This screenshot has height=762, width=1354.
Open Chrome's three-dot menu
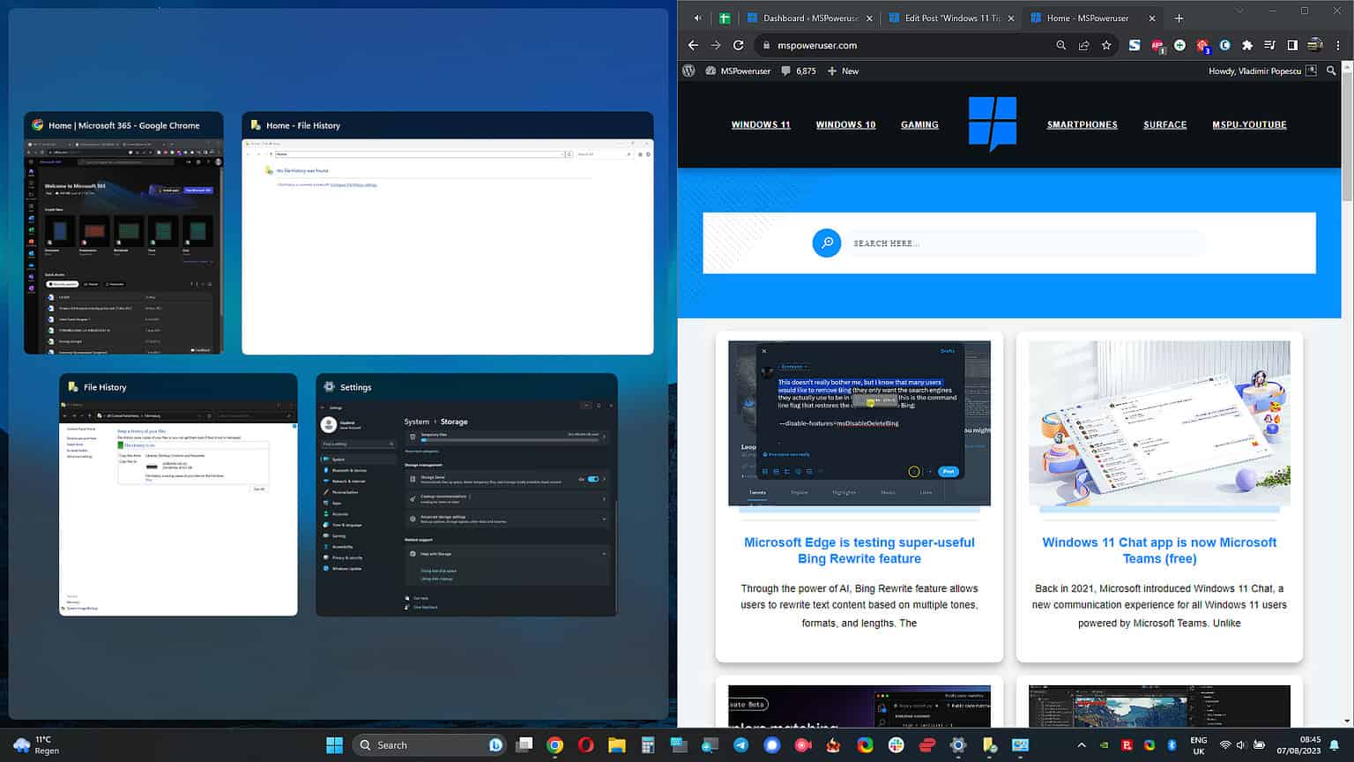(1335, 44)
